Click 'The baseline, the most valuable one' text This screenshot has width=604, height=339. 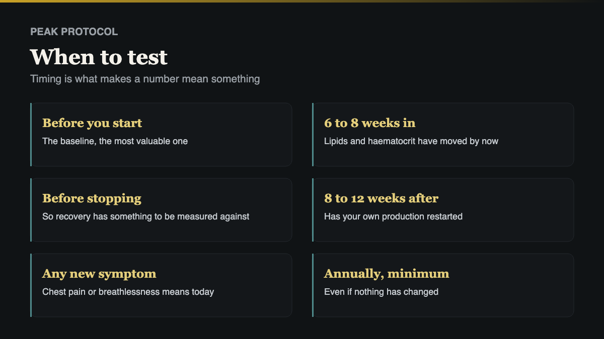click(115, 141)
